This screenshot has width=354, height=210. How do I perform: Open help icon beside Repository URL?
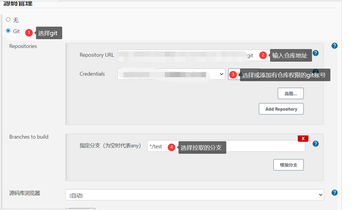[x=316, y=53]
